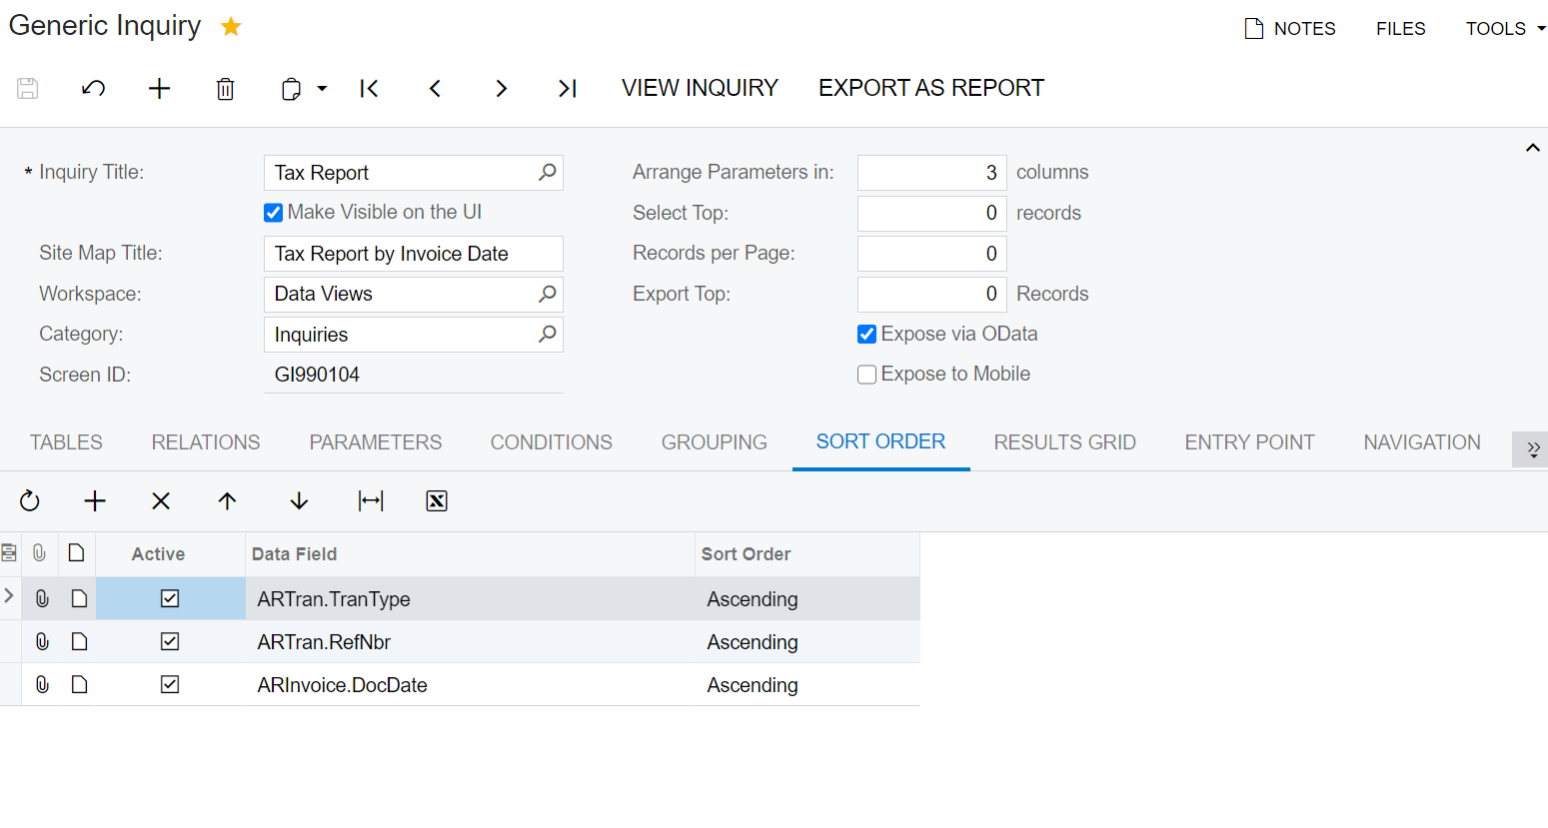The width and height of the screenshot is (1548, 828).
Task: Fit columns width in grid
Action: pos(371,501)
